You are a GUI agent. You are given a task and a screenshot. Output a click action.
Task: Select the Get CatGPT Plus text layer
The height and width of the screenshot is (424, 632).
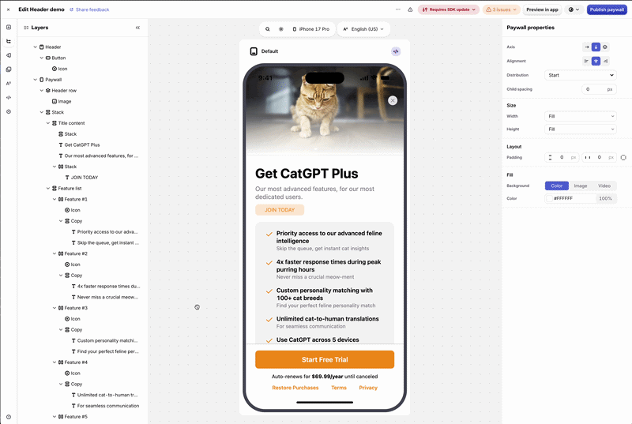point(79,145)
